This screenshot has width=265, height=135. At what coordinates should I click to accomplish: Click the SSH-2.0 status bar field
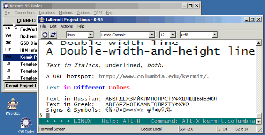[x=198, y=129]
